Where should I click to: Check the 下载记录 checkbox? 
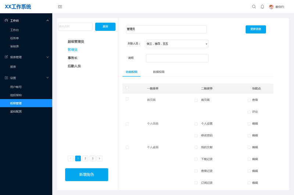coord(196,159)
